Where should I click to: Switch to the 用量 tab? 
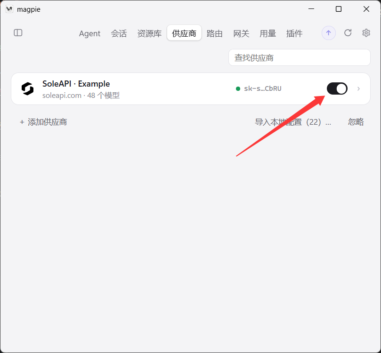coord(268,33)
